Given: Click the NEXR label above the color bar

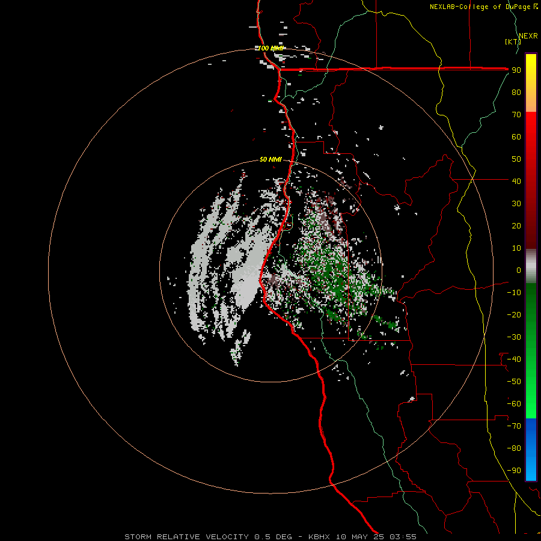Looking at the screenshot, I should [528, 36].
